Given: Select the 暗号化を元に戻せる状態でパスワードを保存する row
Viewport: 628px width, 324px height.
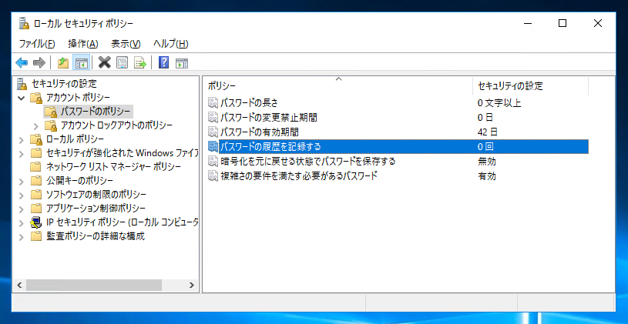Looking at the screenshot, I should coord(398,162).
